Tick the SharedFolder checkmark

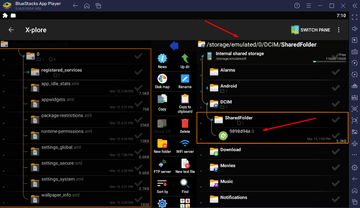335,120
